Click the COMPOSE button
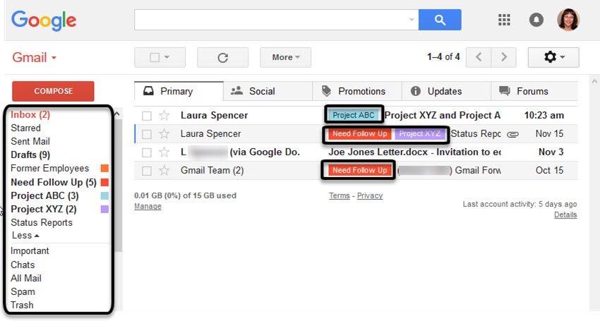The height and width of the screenshot is (321, 600). (x=53, y=91)
